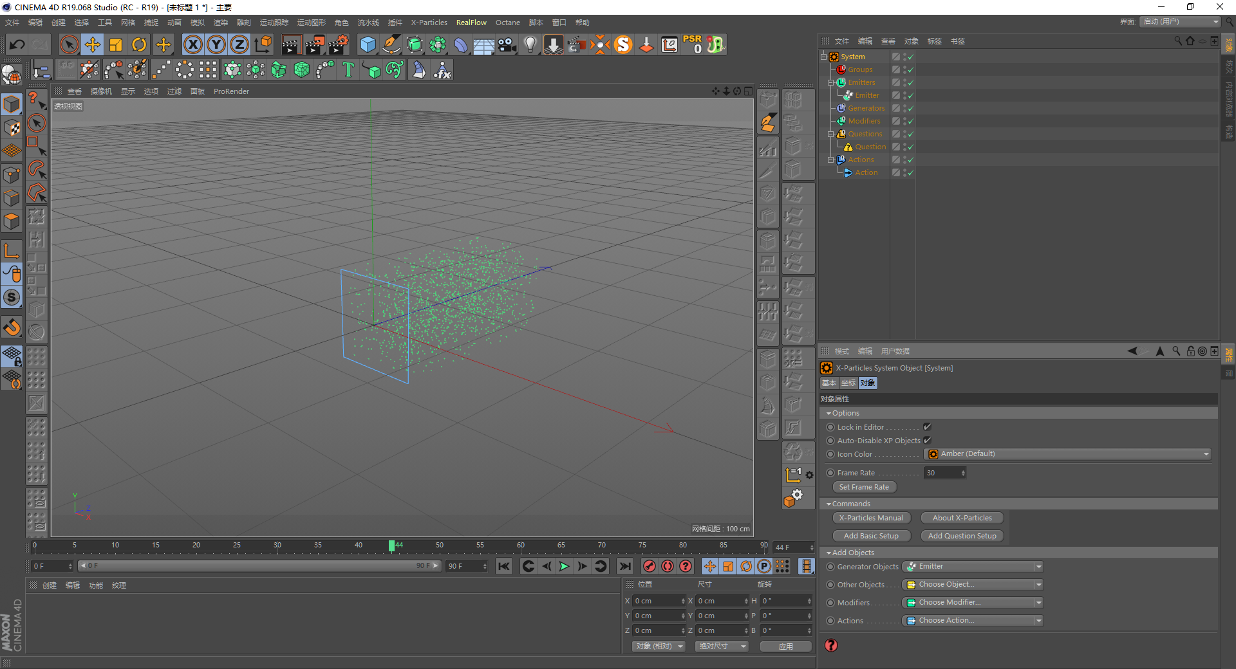Viewport: 1236px width, 669px height.
Task: Collapse the Options section
Action: point(829,414)
